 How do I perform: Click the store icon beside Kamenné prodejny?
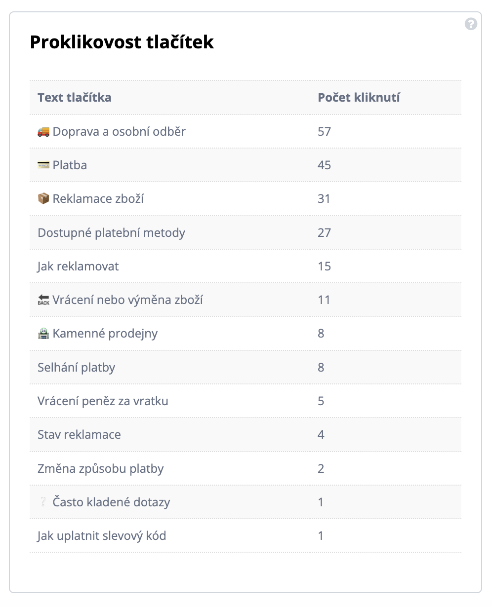[43, 333]
